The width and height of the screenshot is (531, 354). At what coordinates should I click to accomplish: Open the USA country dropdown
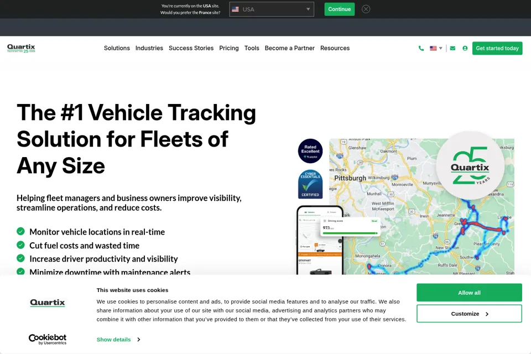pos(272,9)
